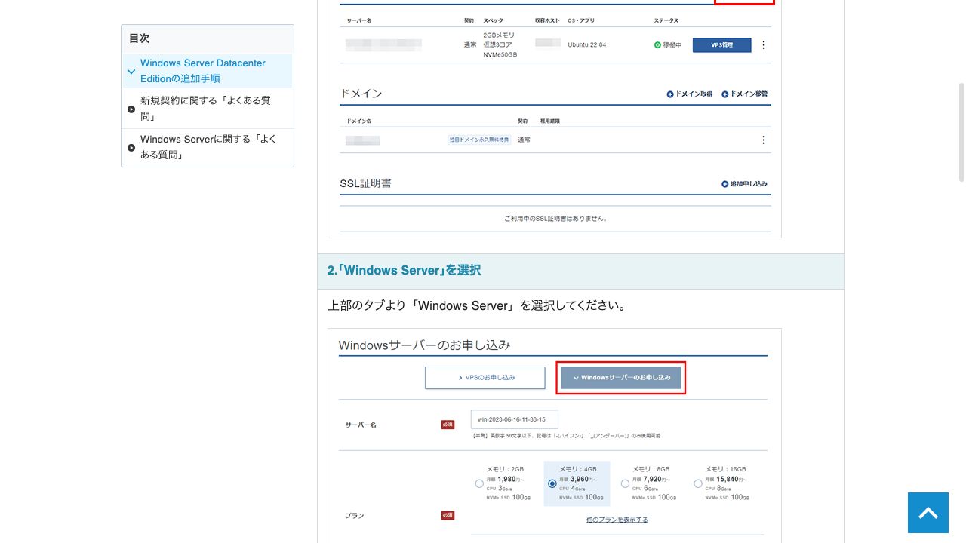Choose the メモリ 16GB plan radio button

(x=698, y=484)
